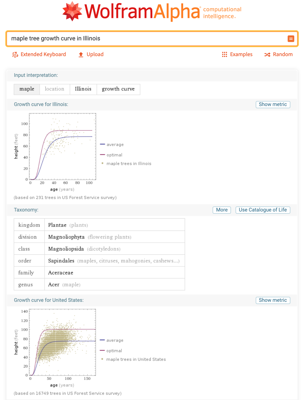Toggle Show metric for the Illinois growth curve
303x400 pixels.
273,104
